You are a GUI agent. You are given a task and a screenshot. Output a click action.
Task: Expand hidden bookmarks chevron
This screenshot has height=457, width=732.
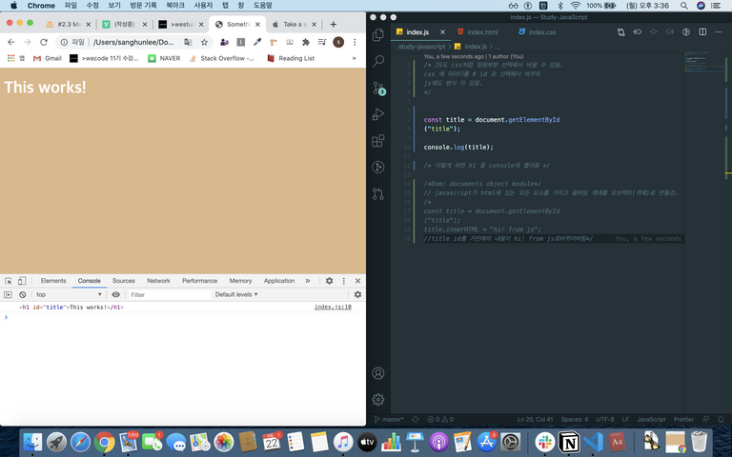click(354, 58)
